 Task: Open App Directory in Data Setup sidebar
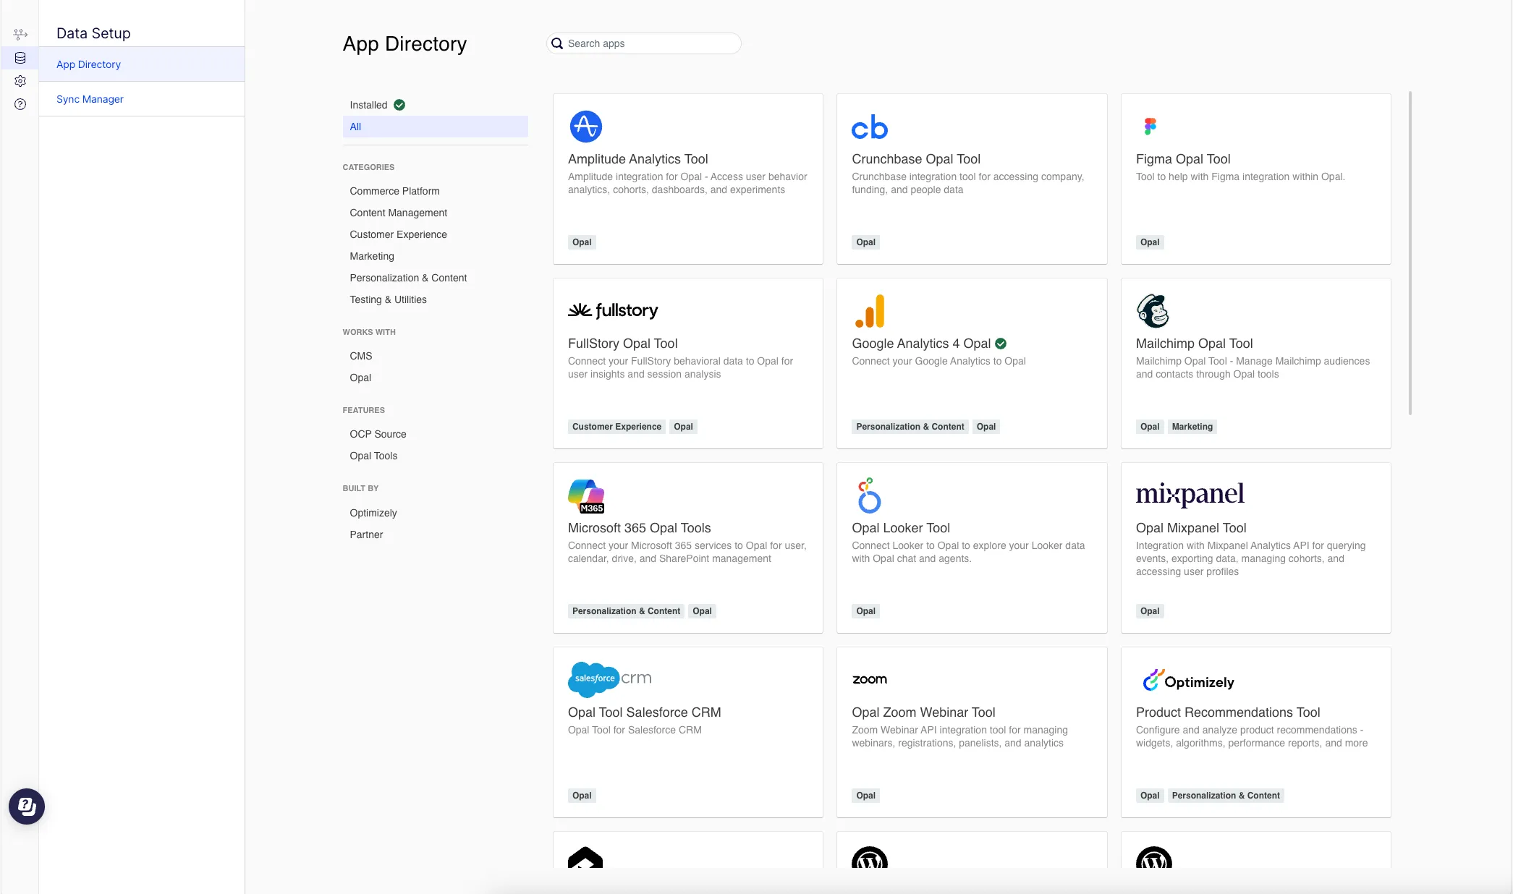(x=142, y=64)
